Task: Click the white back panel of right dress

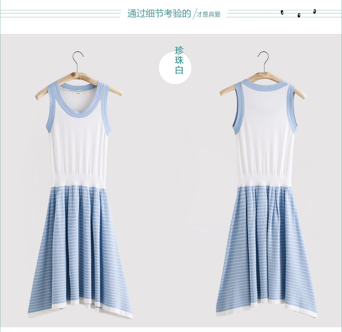Action: (x=263, y=130)
